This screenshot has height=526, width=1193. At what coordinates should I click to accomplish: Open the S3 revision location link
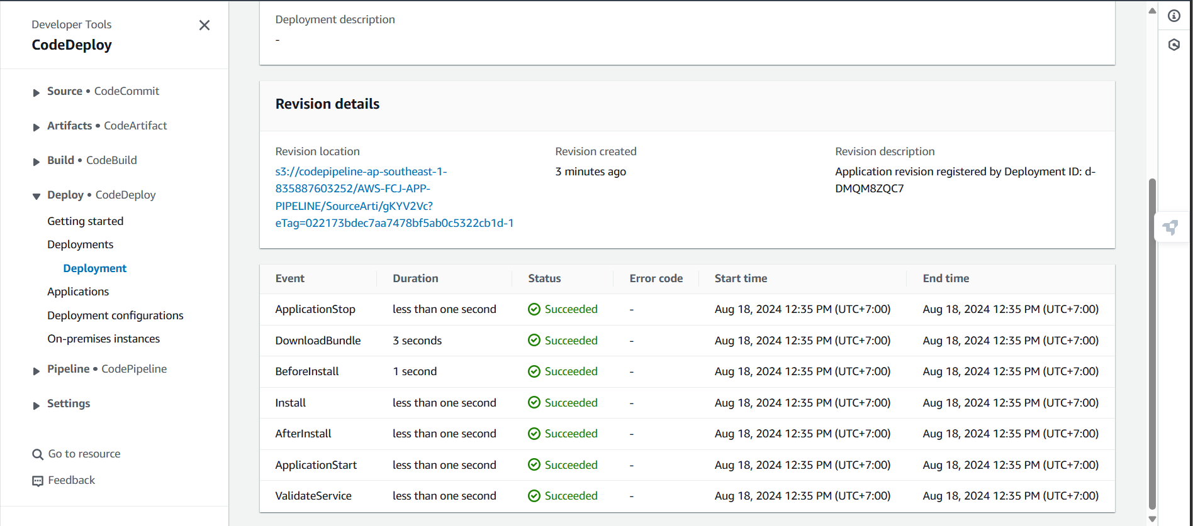tap(394, 197)
